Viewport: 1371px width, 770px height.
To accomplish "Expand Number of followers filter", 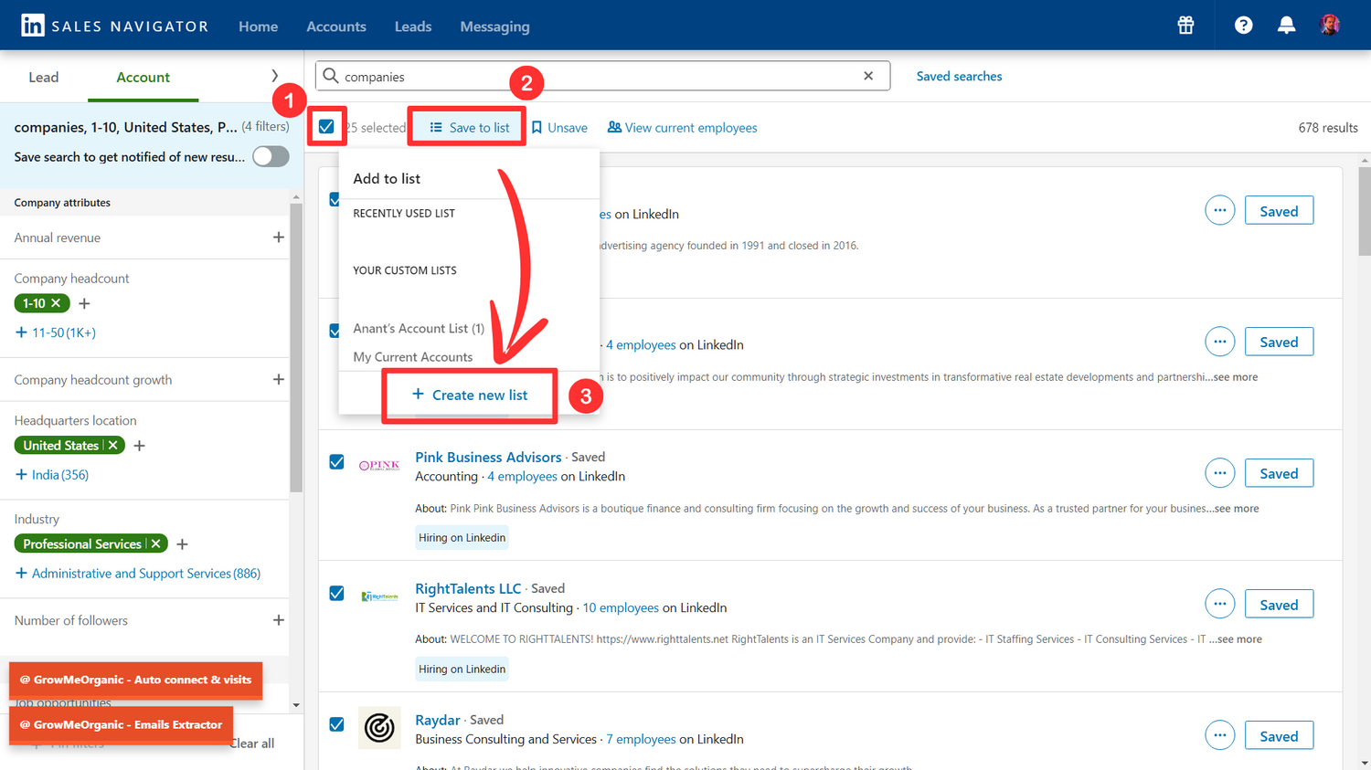I will (279, 620).
